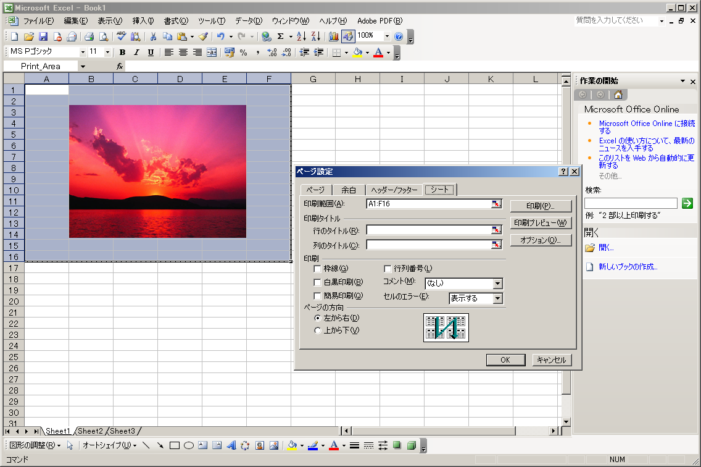701x467 pixels.
Task: Open the セルのエラー dropdown
Action: tap(497, 298)
